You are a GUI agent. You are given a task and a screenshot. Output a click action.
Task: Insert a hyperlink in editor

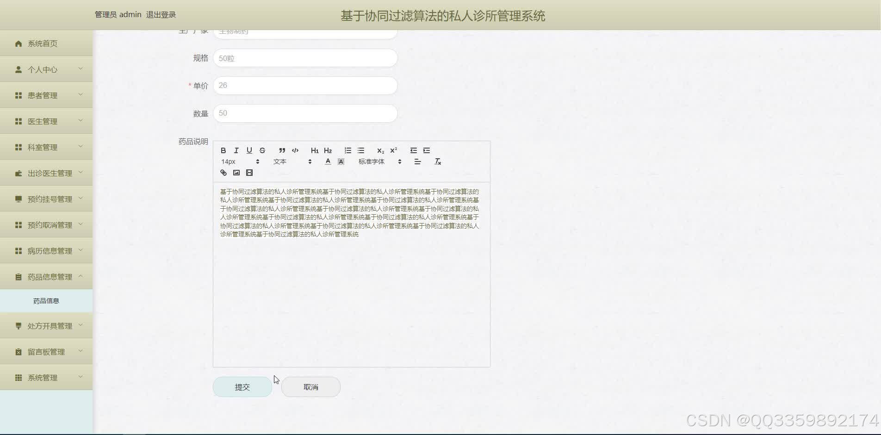click(x=223, y=173)
